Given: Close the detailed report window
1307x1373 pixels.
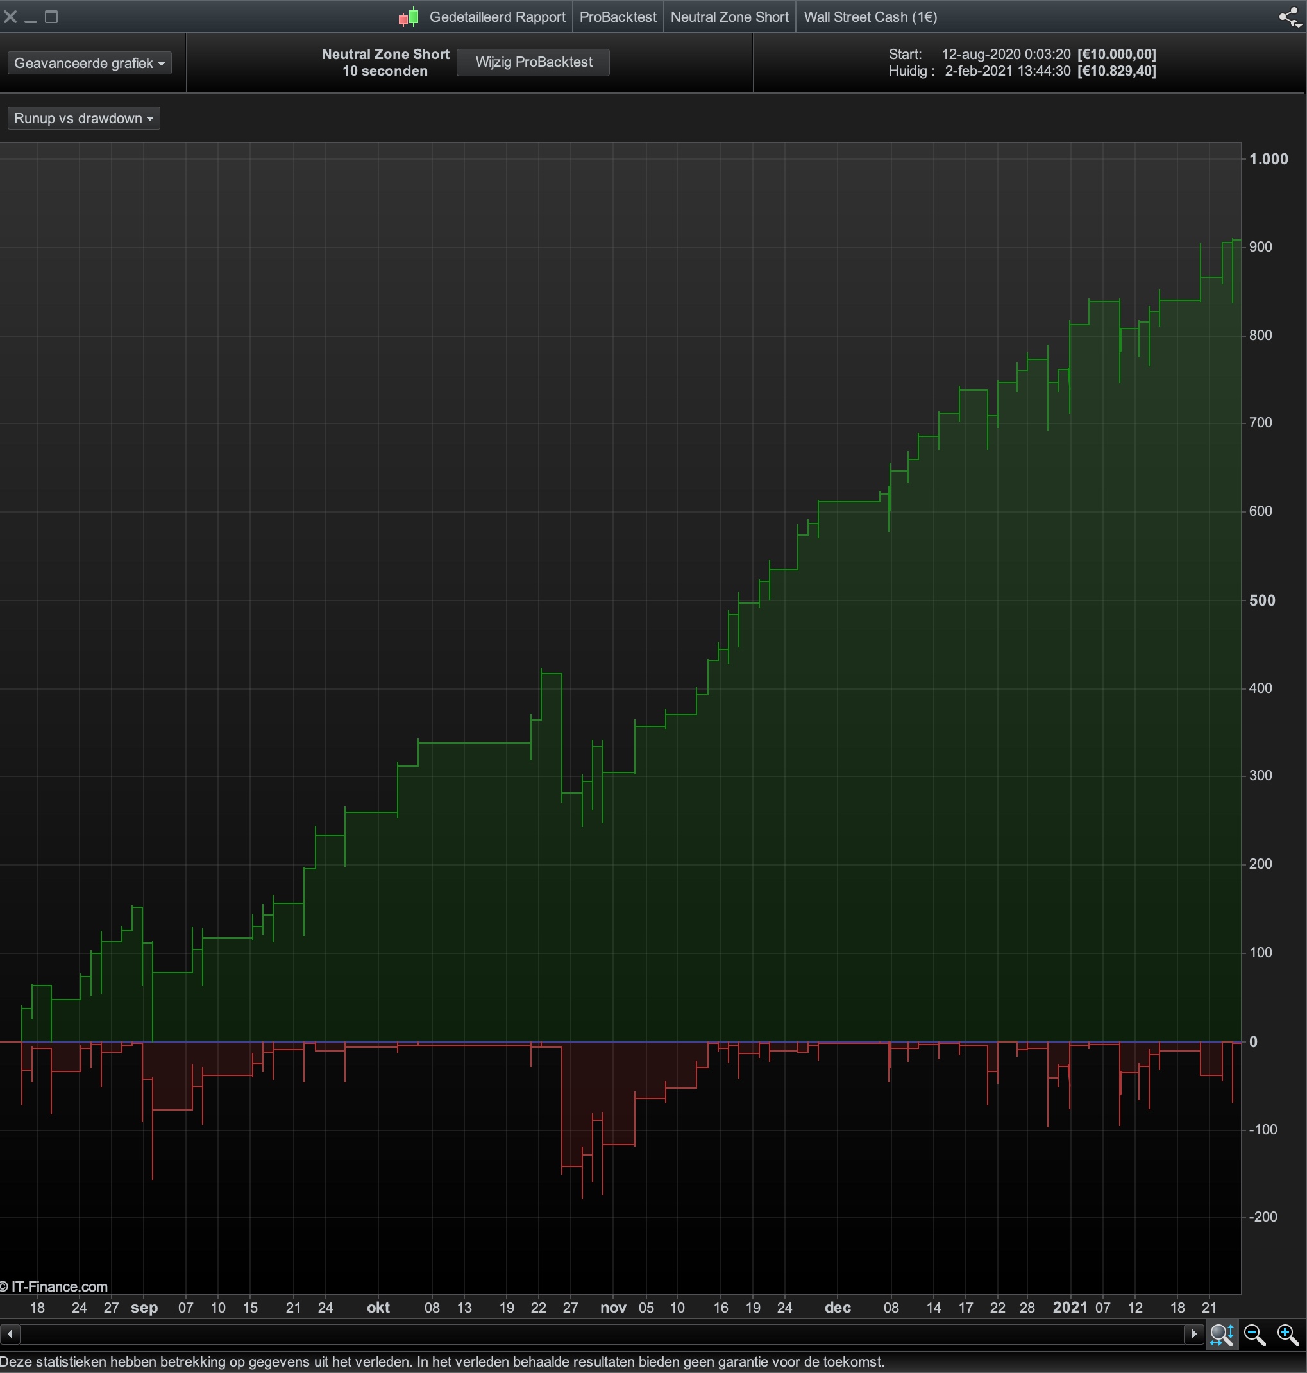Looking at the screenshot, I should (x=10, y=17).
